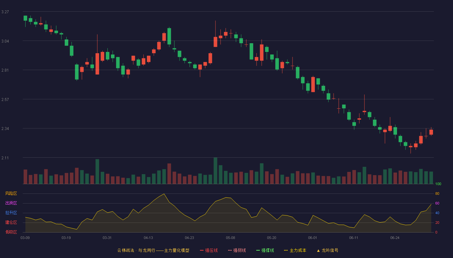Viewport: 453px width, 258px height.
Task: Click the 05-20 date label
Action: (x=271, y=238)
